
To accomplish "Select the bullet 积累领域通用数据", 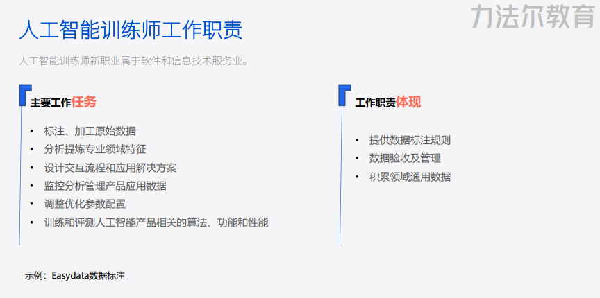I will 410,177.
